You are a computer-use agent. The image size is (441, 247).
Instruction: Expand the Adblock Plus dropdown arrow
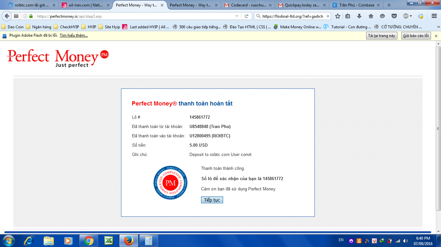411,16
